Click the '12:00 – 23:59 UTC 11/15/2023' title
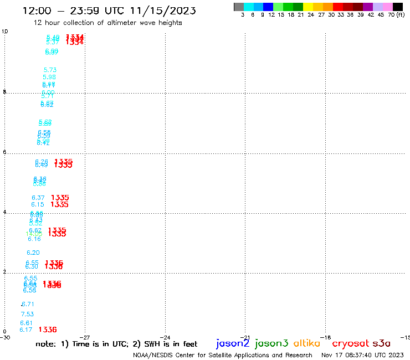 click(109, 11)
